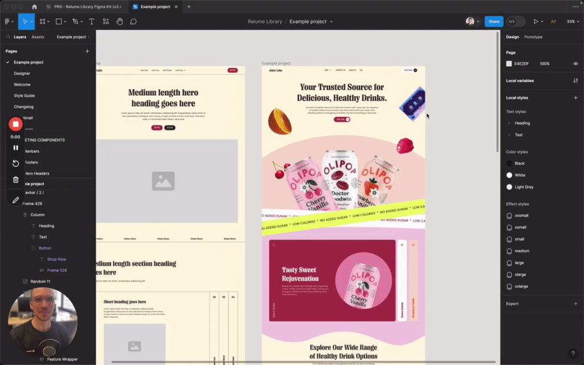Viewport: 584px width, 365px height.
Task: Open the 33% zoom dropdown
Action: [571, 22]
